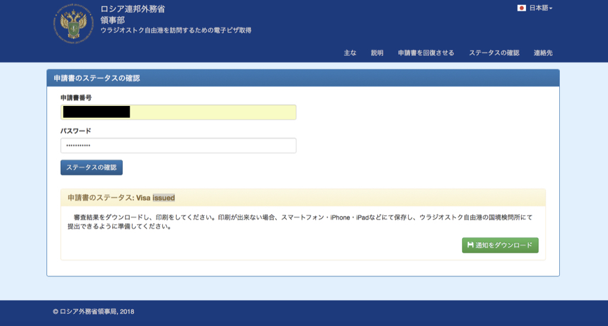Click the 申請書のステータスの確認 panel header
This screenshot has width=608, height=326.
click(x=97, y=78)
